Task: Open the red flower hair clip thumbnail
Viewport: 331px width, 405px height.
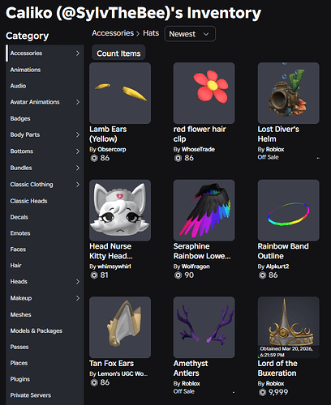Action: (204, 93)
